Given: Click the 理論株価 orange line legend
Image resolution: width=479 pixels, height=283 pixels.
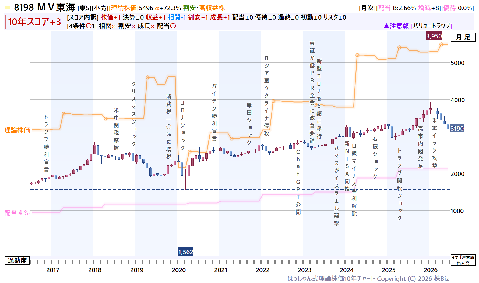Looking at the screenshot, I should coord(17,130).
